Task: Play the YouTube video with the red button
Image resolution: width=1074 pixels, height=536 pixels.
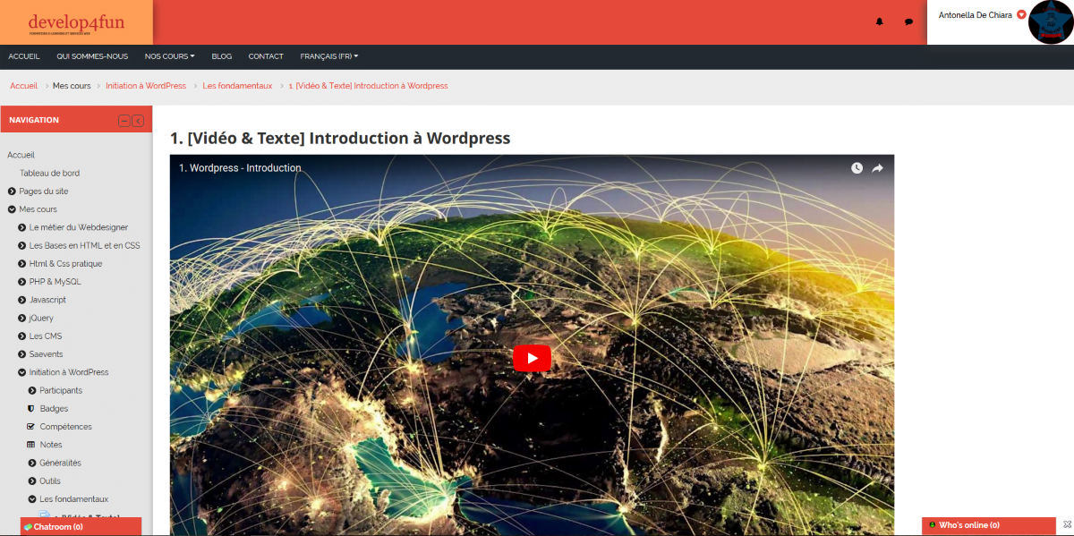Action: coord(532,358)
